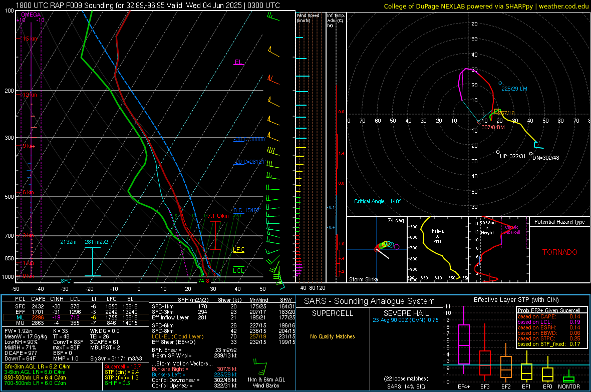591x392 pixels.
Task: Click the magenta EF4+ box plot
Action: [x=464, y=341]
